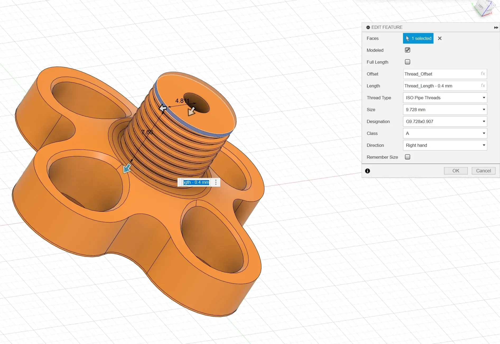Click the blue thread length arrow manipulator
This screenshot has height=344, width=500.
coord(127,168)
